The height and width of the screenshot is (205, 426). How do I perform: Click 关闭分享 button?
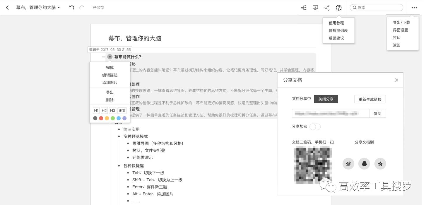[326, 99]
